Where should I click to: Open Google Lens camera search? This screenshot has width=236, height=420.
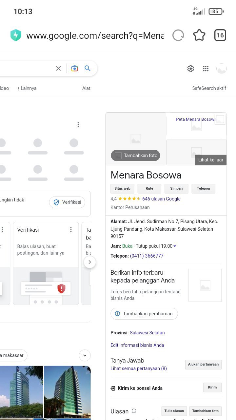[x=75, y=68]
